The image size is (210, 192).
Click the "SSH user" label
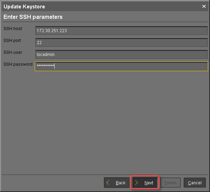point(13,52)
